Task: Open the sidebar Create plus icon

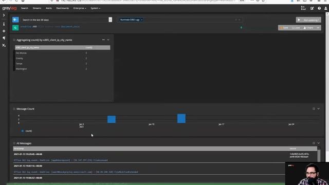Action: click(x=4, y=31)
